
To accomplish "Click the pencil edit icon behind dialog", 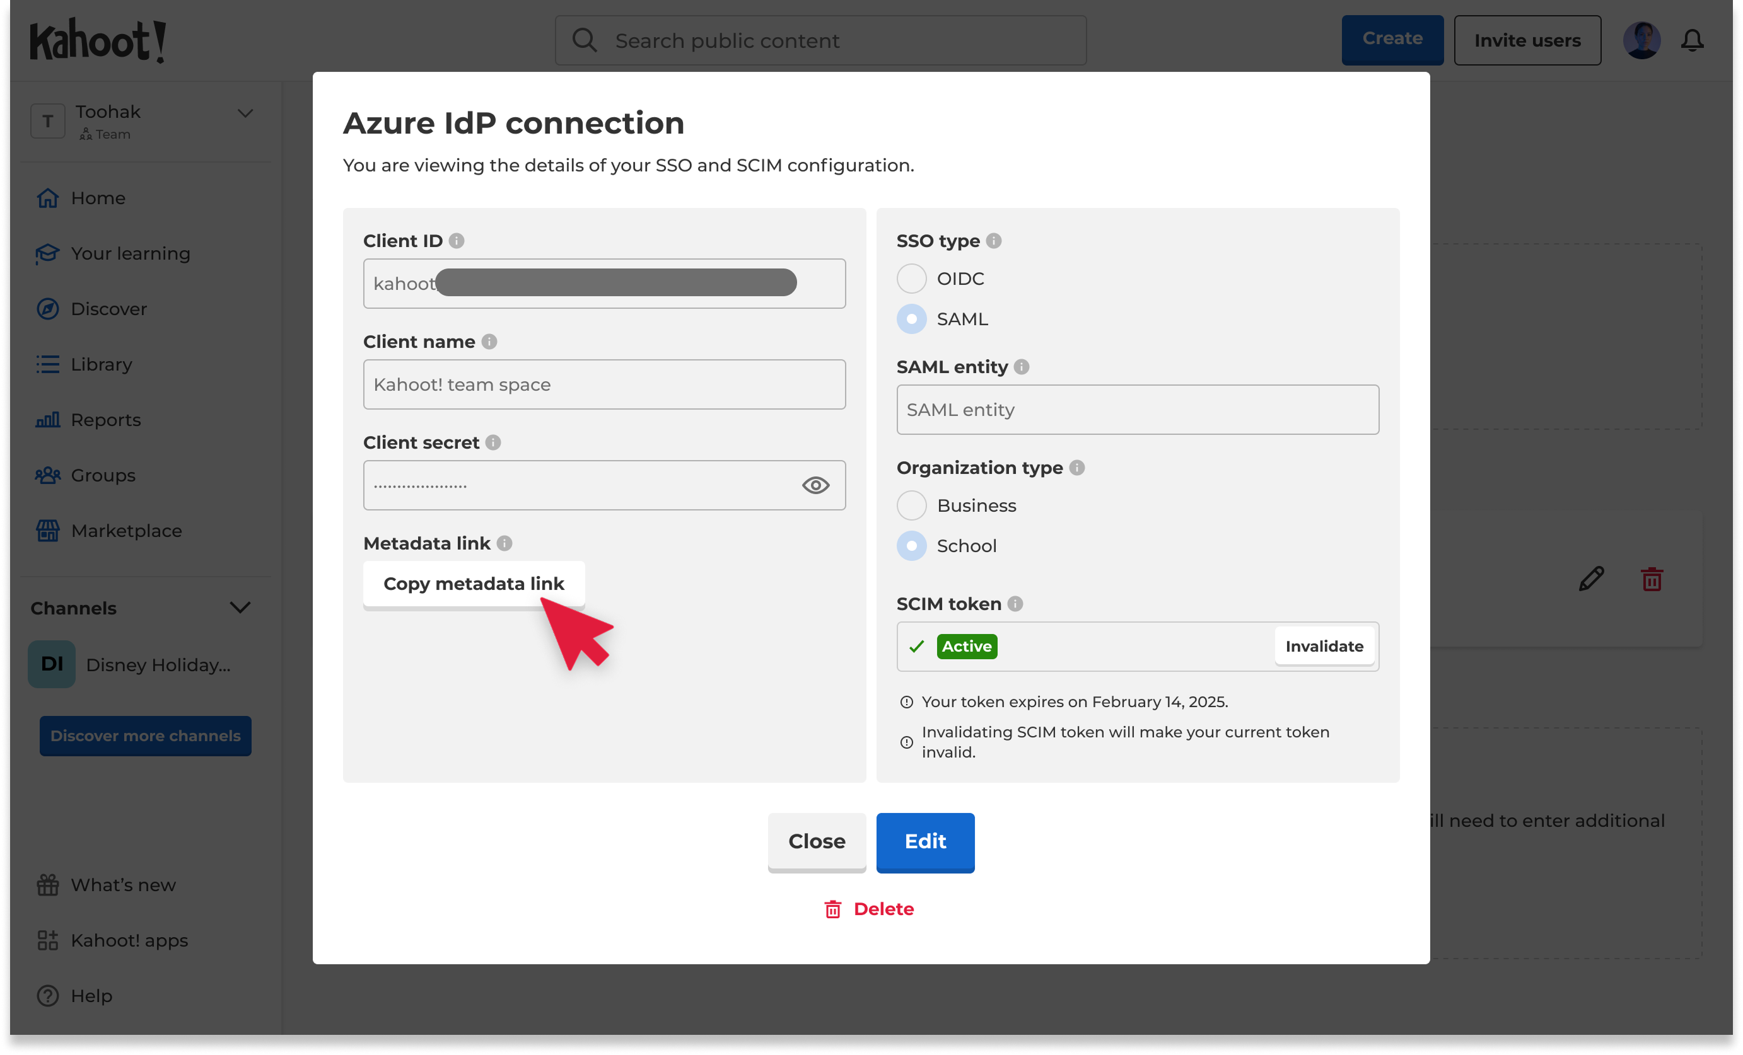I will tap(1592, 579).
